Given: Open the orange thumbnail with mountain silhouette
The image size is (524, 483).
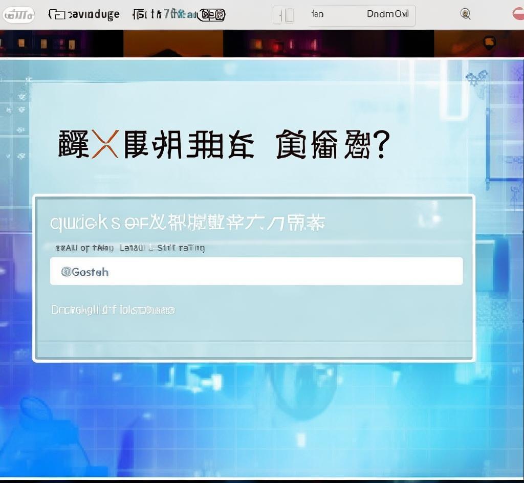Looking at the screenshot, I should [173, 44].
